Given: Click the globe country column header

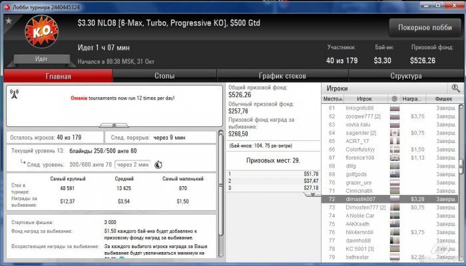Looking at the screenshot, I should [394, 99].
